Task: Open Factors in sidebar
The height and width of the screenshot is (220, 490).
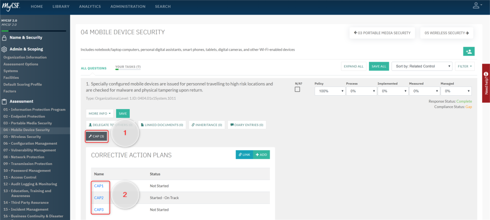Action: [x=10, y=91]
